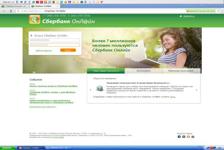
Task: Click the забыли пароль? link
Action: pos(43,50)
